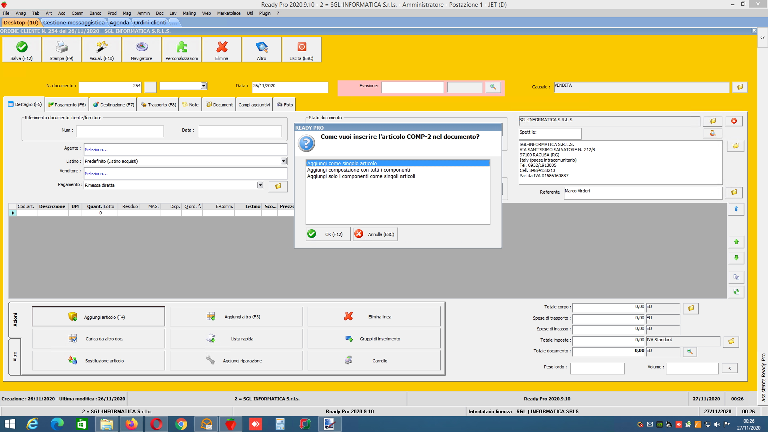Click Totale documento magnifier icon
The image size is (768, 432).
[690, 352]
